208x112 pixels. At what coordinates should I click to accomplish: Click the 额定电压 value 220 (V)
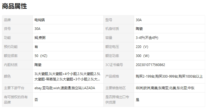coord(142,47)
